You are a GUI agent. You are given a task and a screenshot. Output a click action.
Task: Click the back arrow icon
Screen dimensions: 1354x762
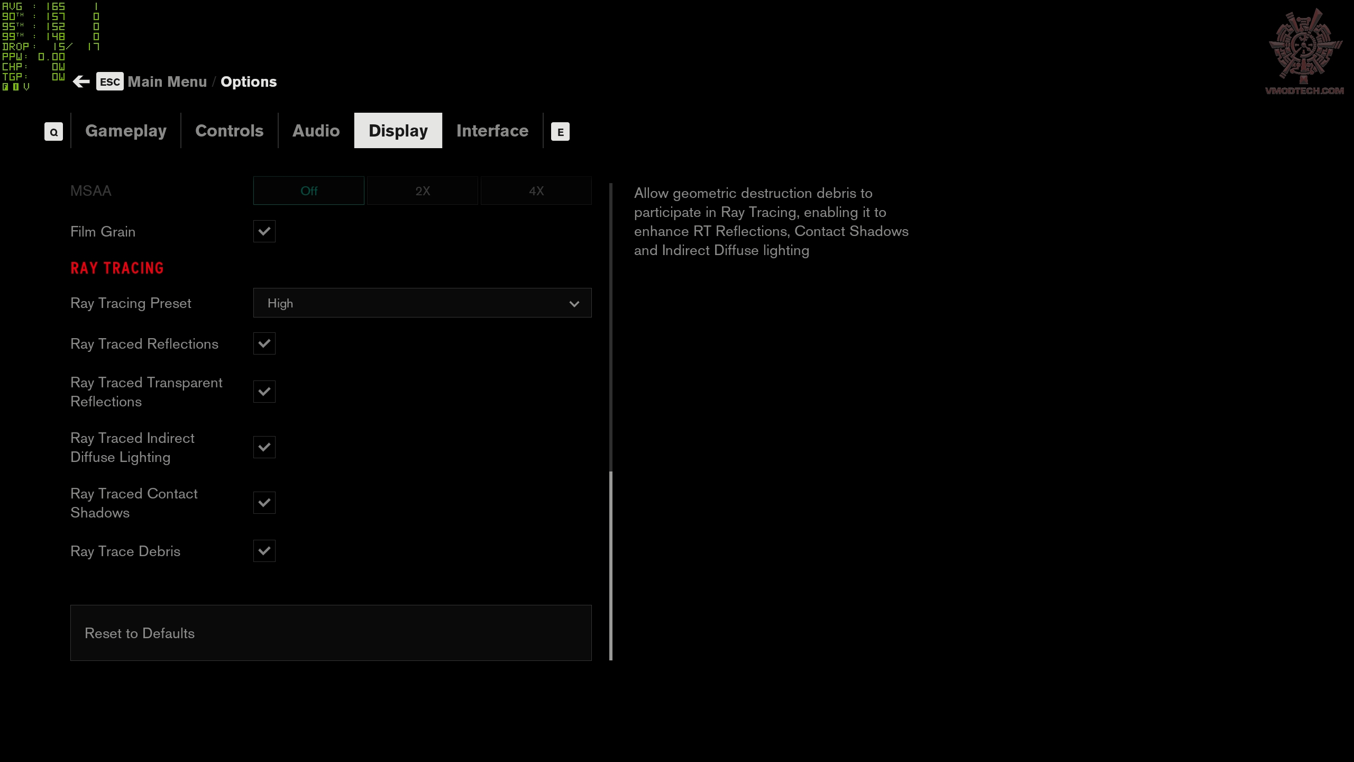(x=81, y=81)
